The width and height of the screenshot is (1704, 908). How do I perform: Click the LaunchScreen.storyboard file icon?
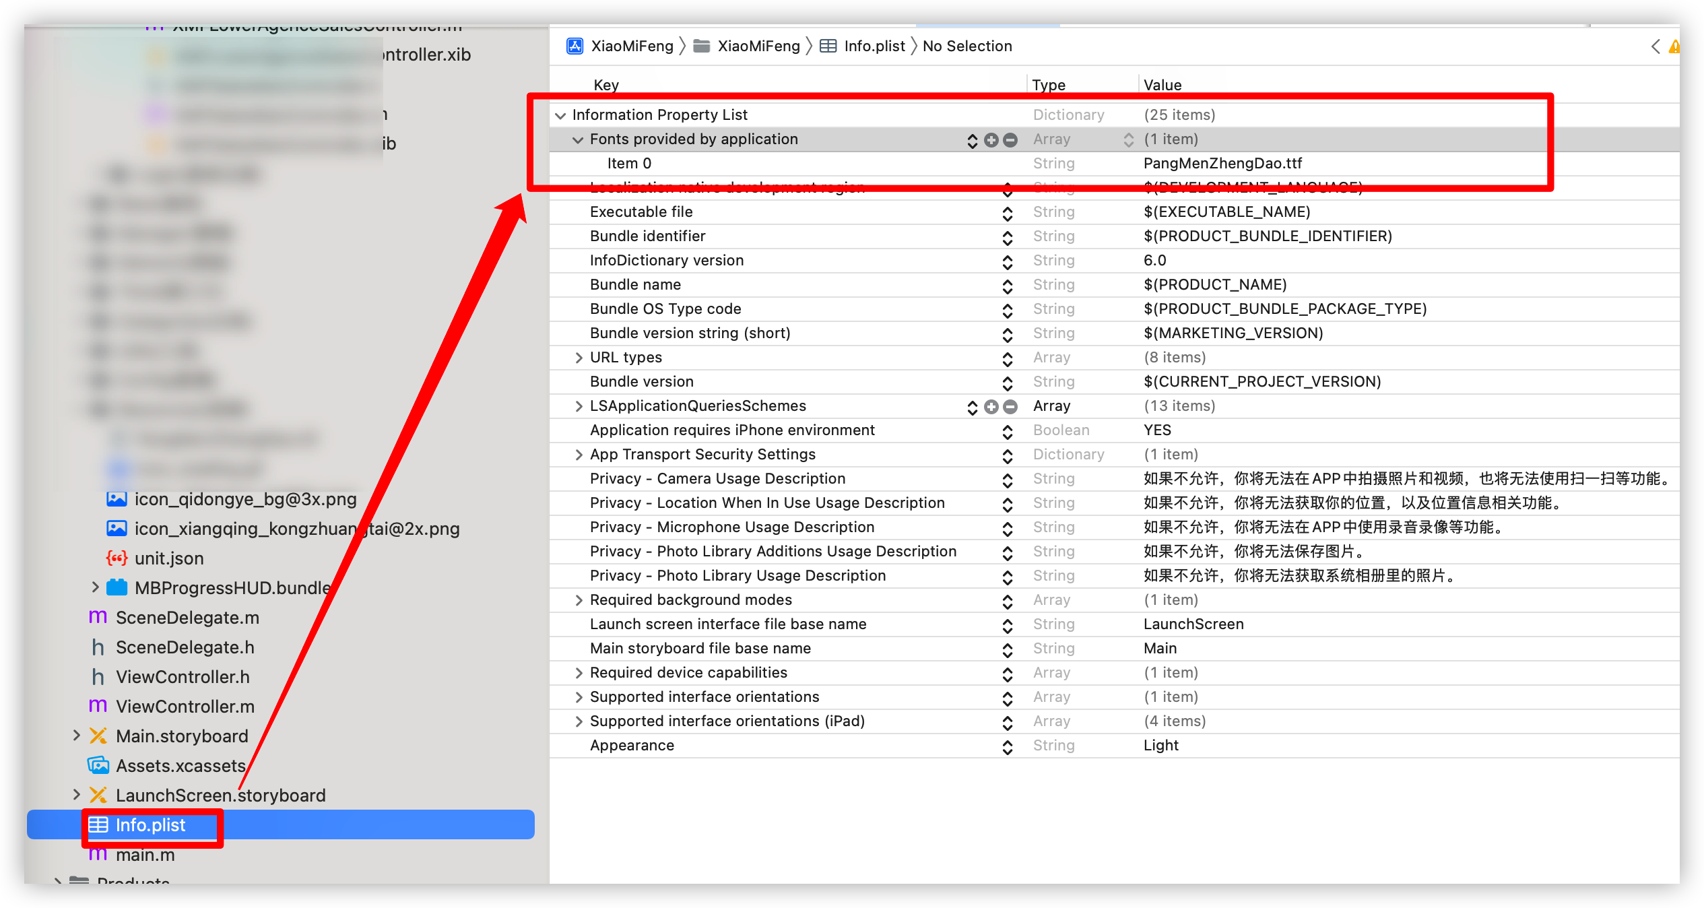pos(98,795)
